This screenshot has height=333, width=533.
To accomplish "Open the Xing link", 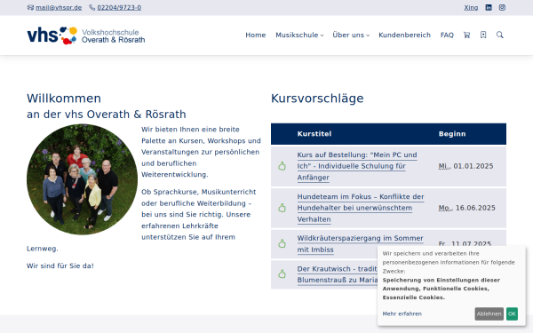I will [x=471, y=7].
